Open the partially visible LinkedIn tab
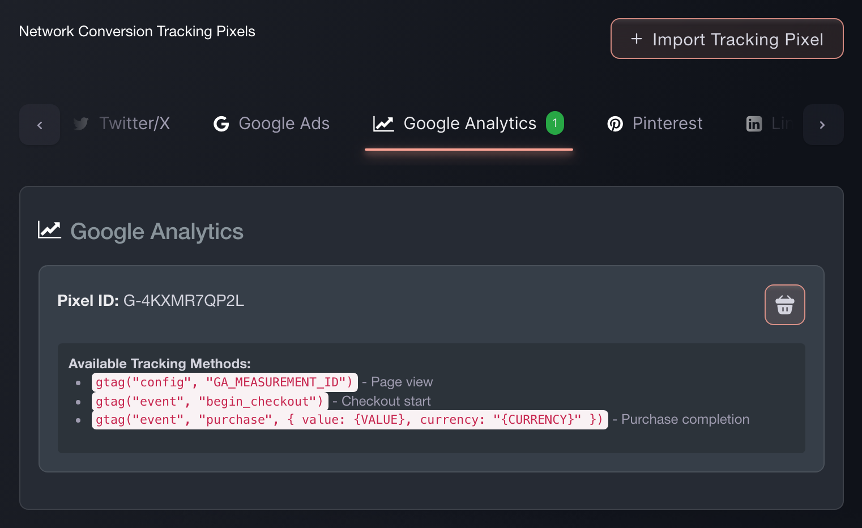Viewport: 862px width, 528px height. [x=768, y=124]
